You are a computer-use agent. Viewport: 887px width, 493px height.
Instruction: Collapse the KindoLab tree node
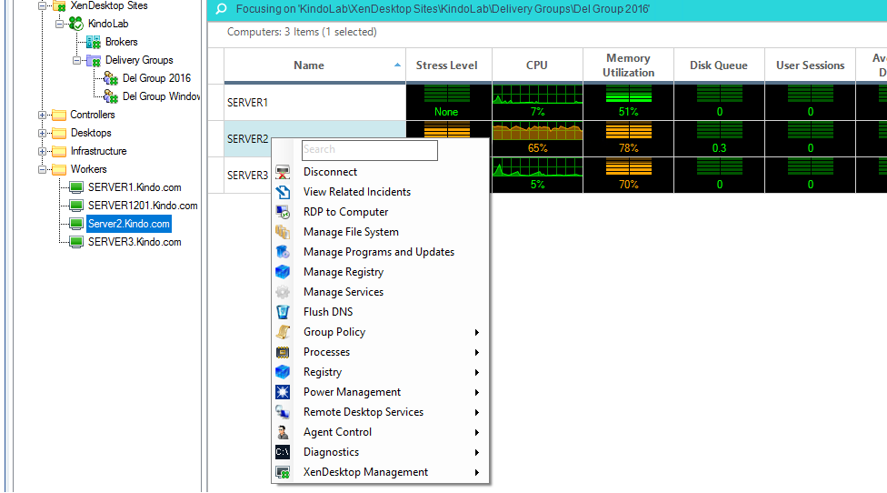[59, 24]
